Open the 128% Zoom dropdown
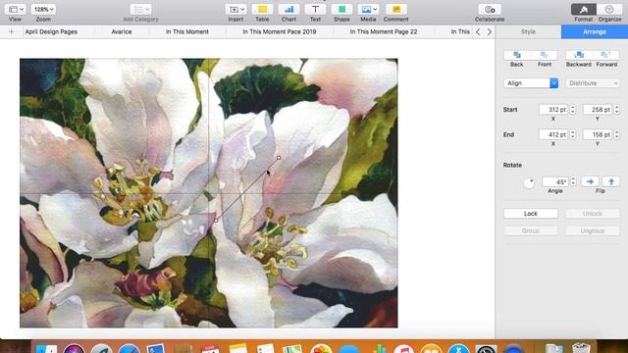Viewport: 628px width, 353px height. [x=43, y=9]
